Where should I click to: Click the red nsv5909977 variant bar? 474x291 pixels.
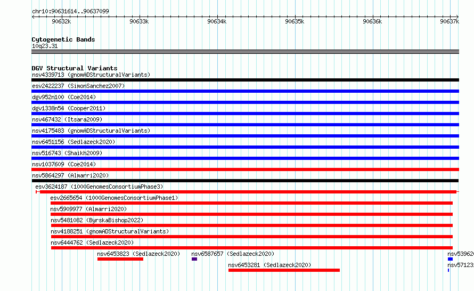point(251,214)
